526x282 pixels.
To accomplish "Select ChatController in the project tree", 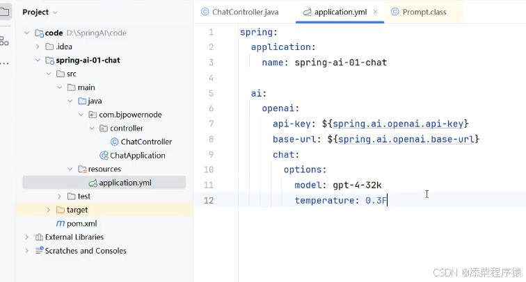I will 146,142.
